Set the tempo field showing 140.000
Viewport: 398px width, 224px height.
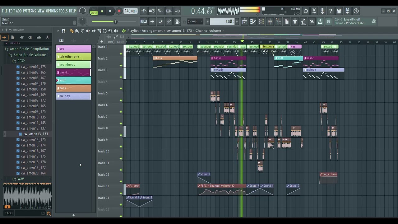coord(130,11)
